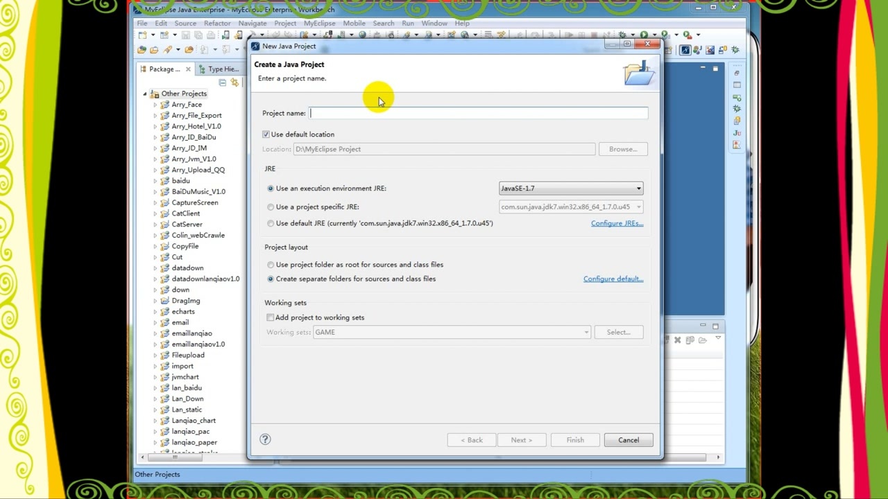Click the Browse button
This screenshot has width=888, height=499.
pos(622,149)
